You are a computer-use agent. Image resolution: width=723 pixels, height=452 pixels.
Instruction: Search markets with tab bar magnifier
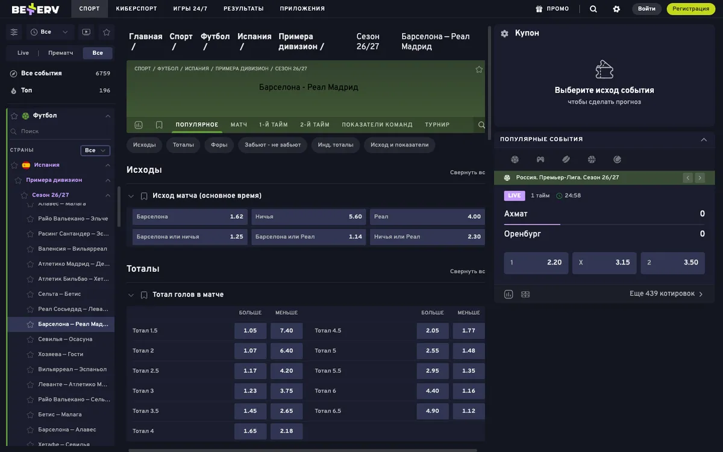(481, 125)
